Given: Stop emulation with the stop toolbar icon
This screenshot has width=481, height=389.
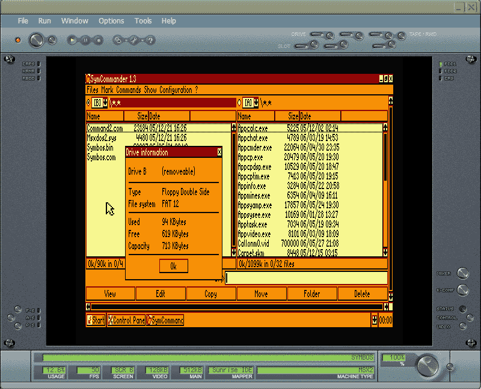Looking at the screenshot, I should coord(99,40).
